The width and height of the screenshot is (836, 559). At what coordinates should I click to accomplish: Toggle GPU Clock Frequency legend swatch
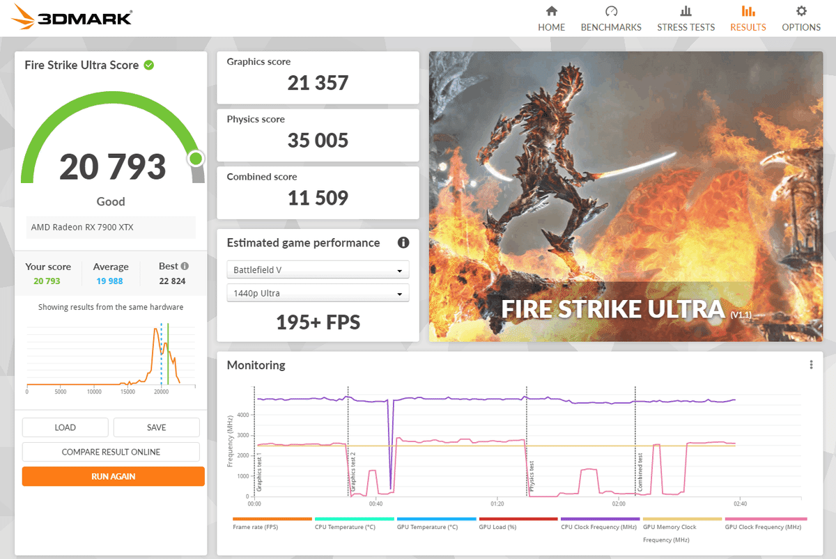[766, 519]
